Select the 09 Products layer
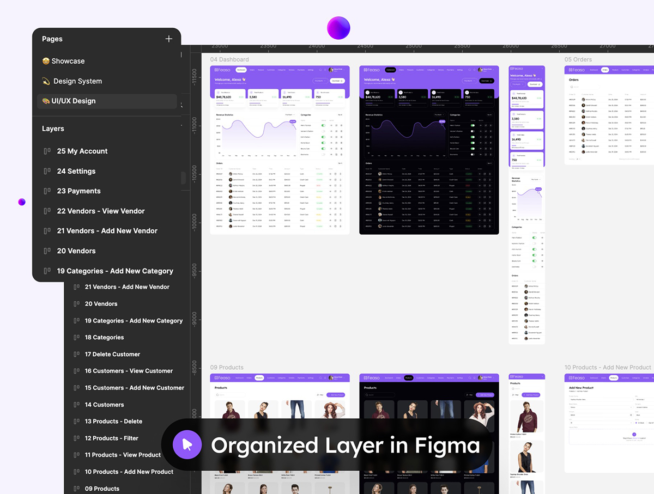The height and width of the screenshot is (494, 654). (102, 489)
